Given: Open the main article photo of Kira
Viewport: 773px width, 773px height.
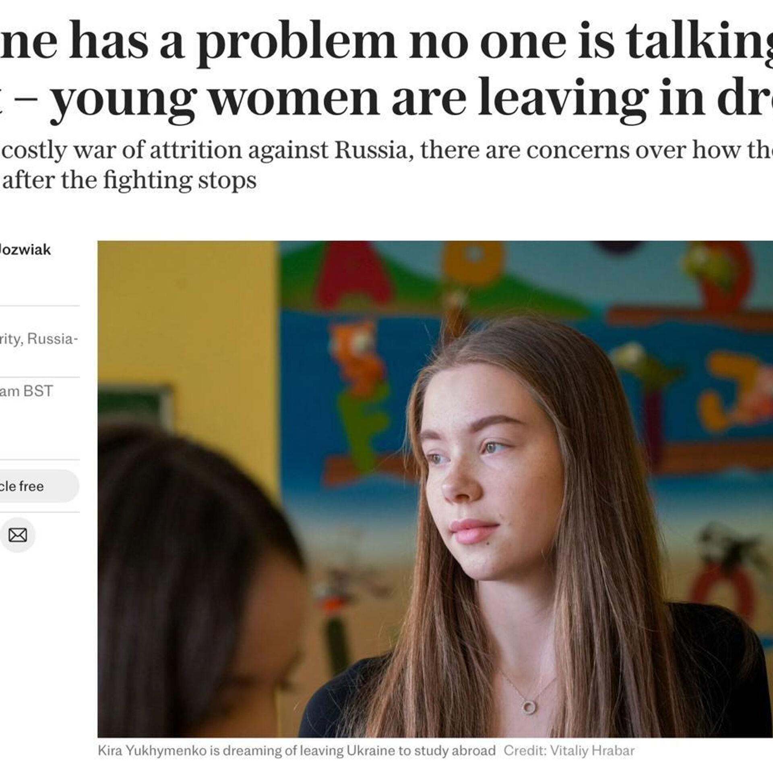Looking at the screenshot, I should pyautogui.click(x=435, y=489).
